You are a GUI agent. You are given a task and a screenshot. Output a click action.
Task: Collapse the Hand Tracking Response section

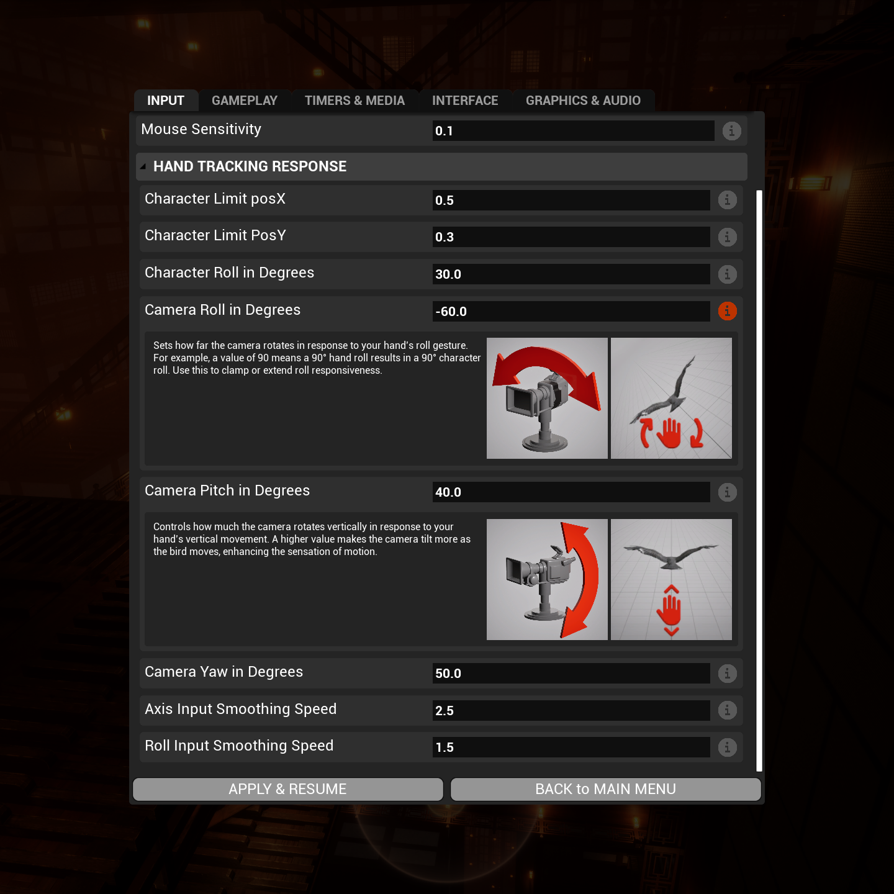tap(143, 166)
